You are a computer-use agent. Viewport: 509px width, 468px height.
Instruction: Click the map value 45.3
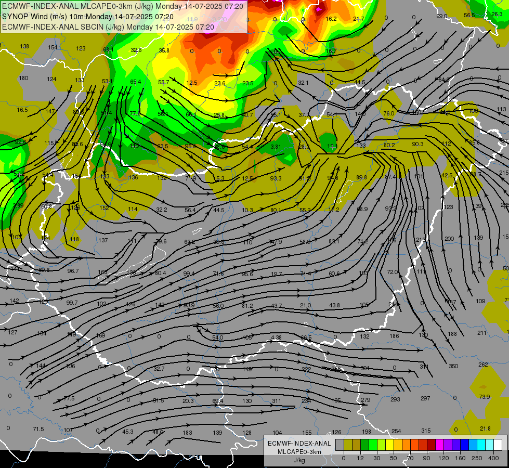128,432
